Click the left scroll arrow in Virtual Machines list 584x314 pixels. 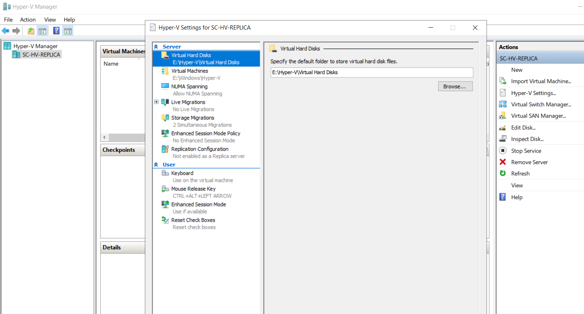105,137
